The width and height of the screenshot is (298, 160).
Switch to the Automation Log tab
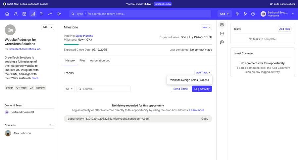point(100,60)
